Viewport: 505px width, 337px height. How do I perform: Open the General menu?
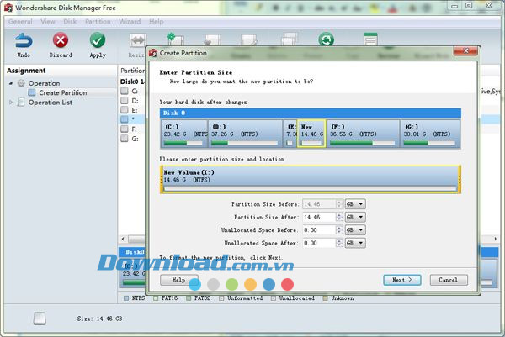pyautogui.click(x=20, y=22)
